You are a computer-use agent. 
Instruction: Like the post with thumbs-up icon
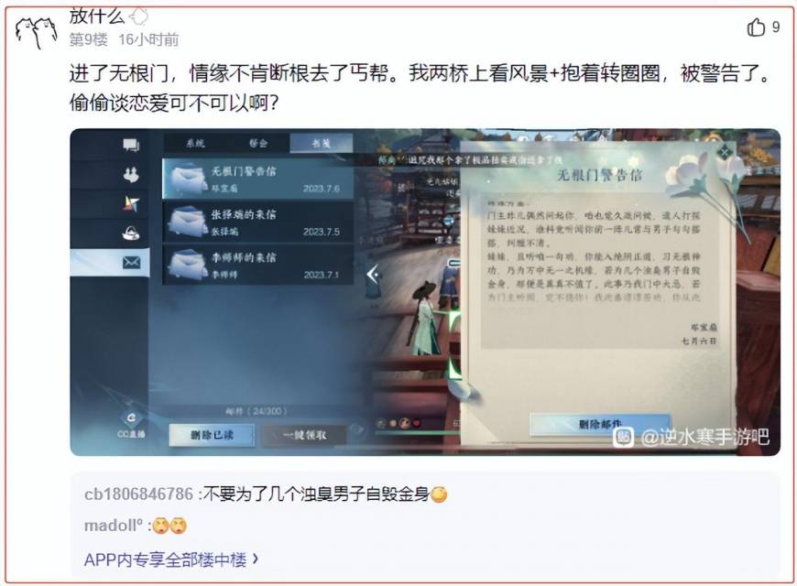(756, 27)
